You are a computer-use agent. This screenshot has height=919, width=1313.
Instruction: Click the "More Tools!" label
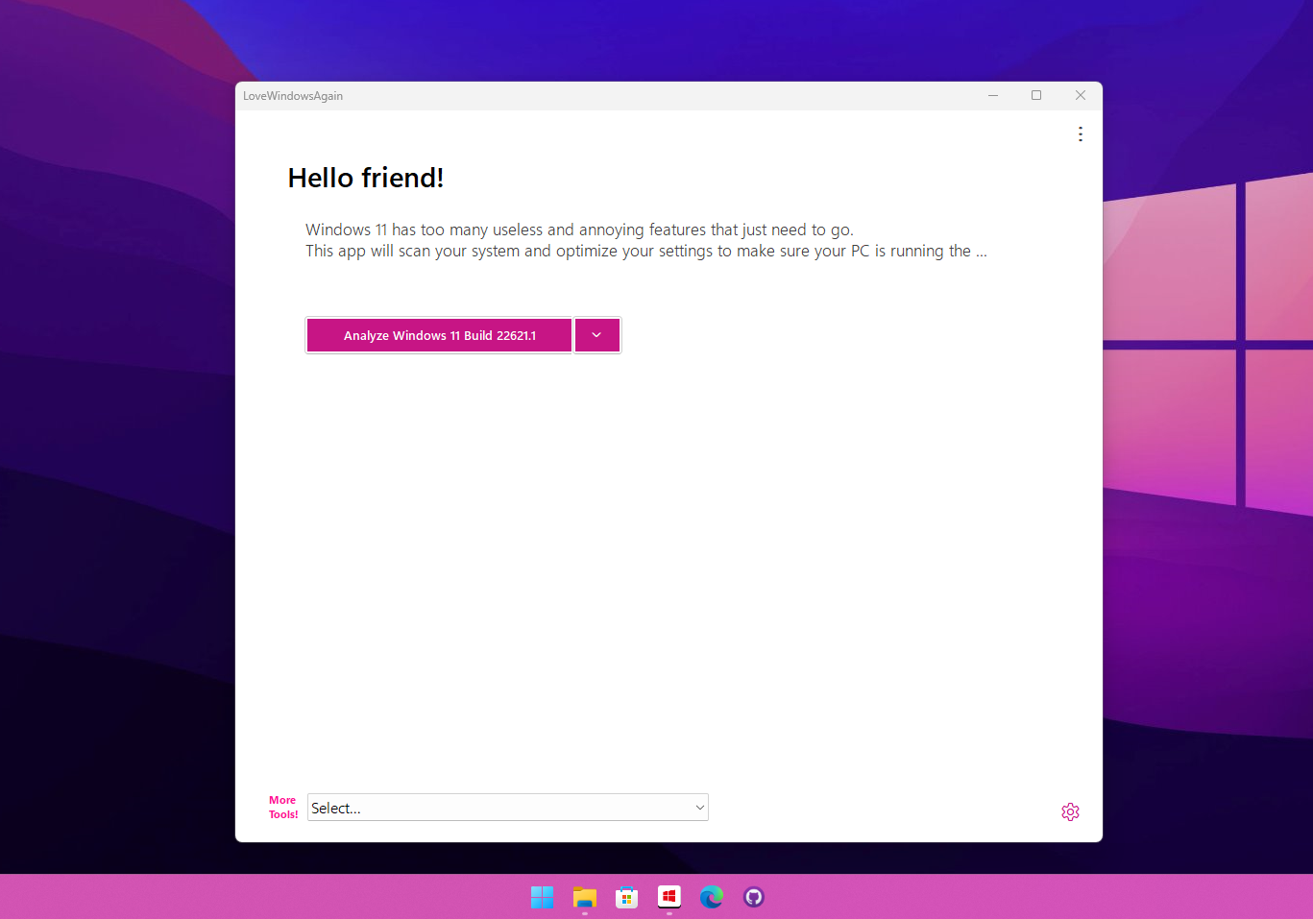point(283,808)
